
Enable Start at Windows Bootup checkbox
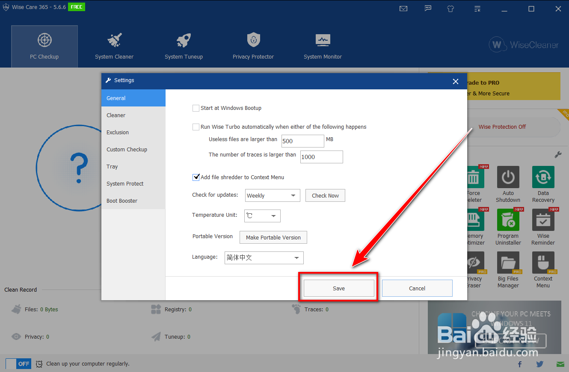pos(196,108)
